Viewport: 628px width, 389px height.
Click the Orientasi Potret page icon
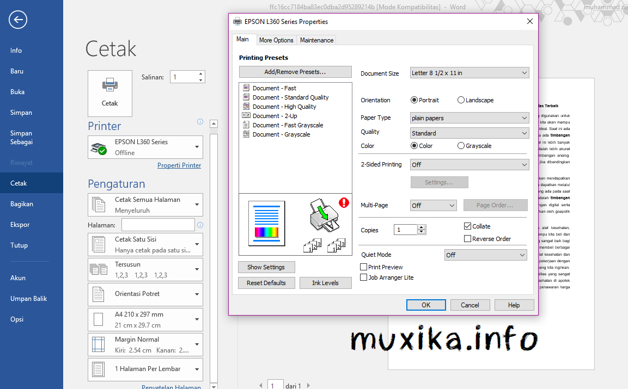99,294
